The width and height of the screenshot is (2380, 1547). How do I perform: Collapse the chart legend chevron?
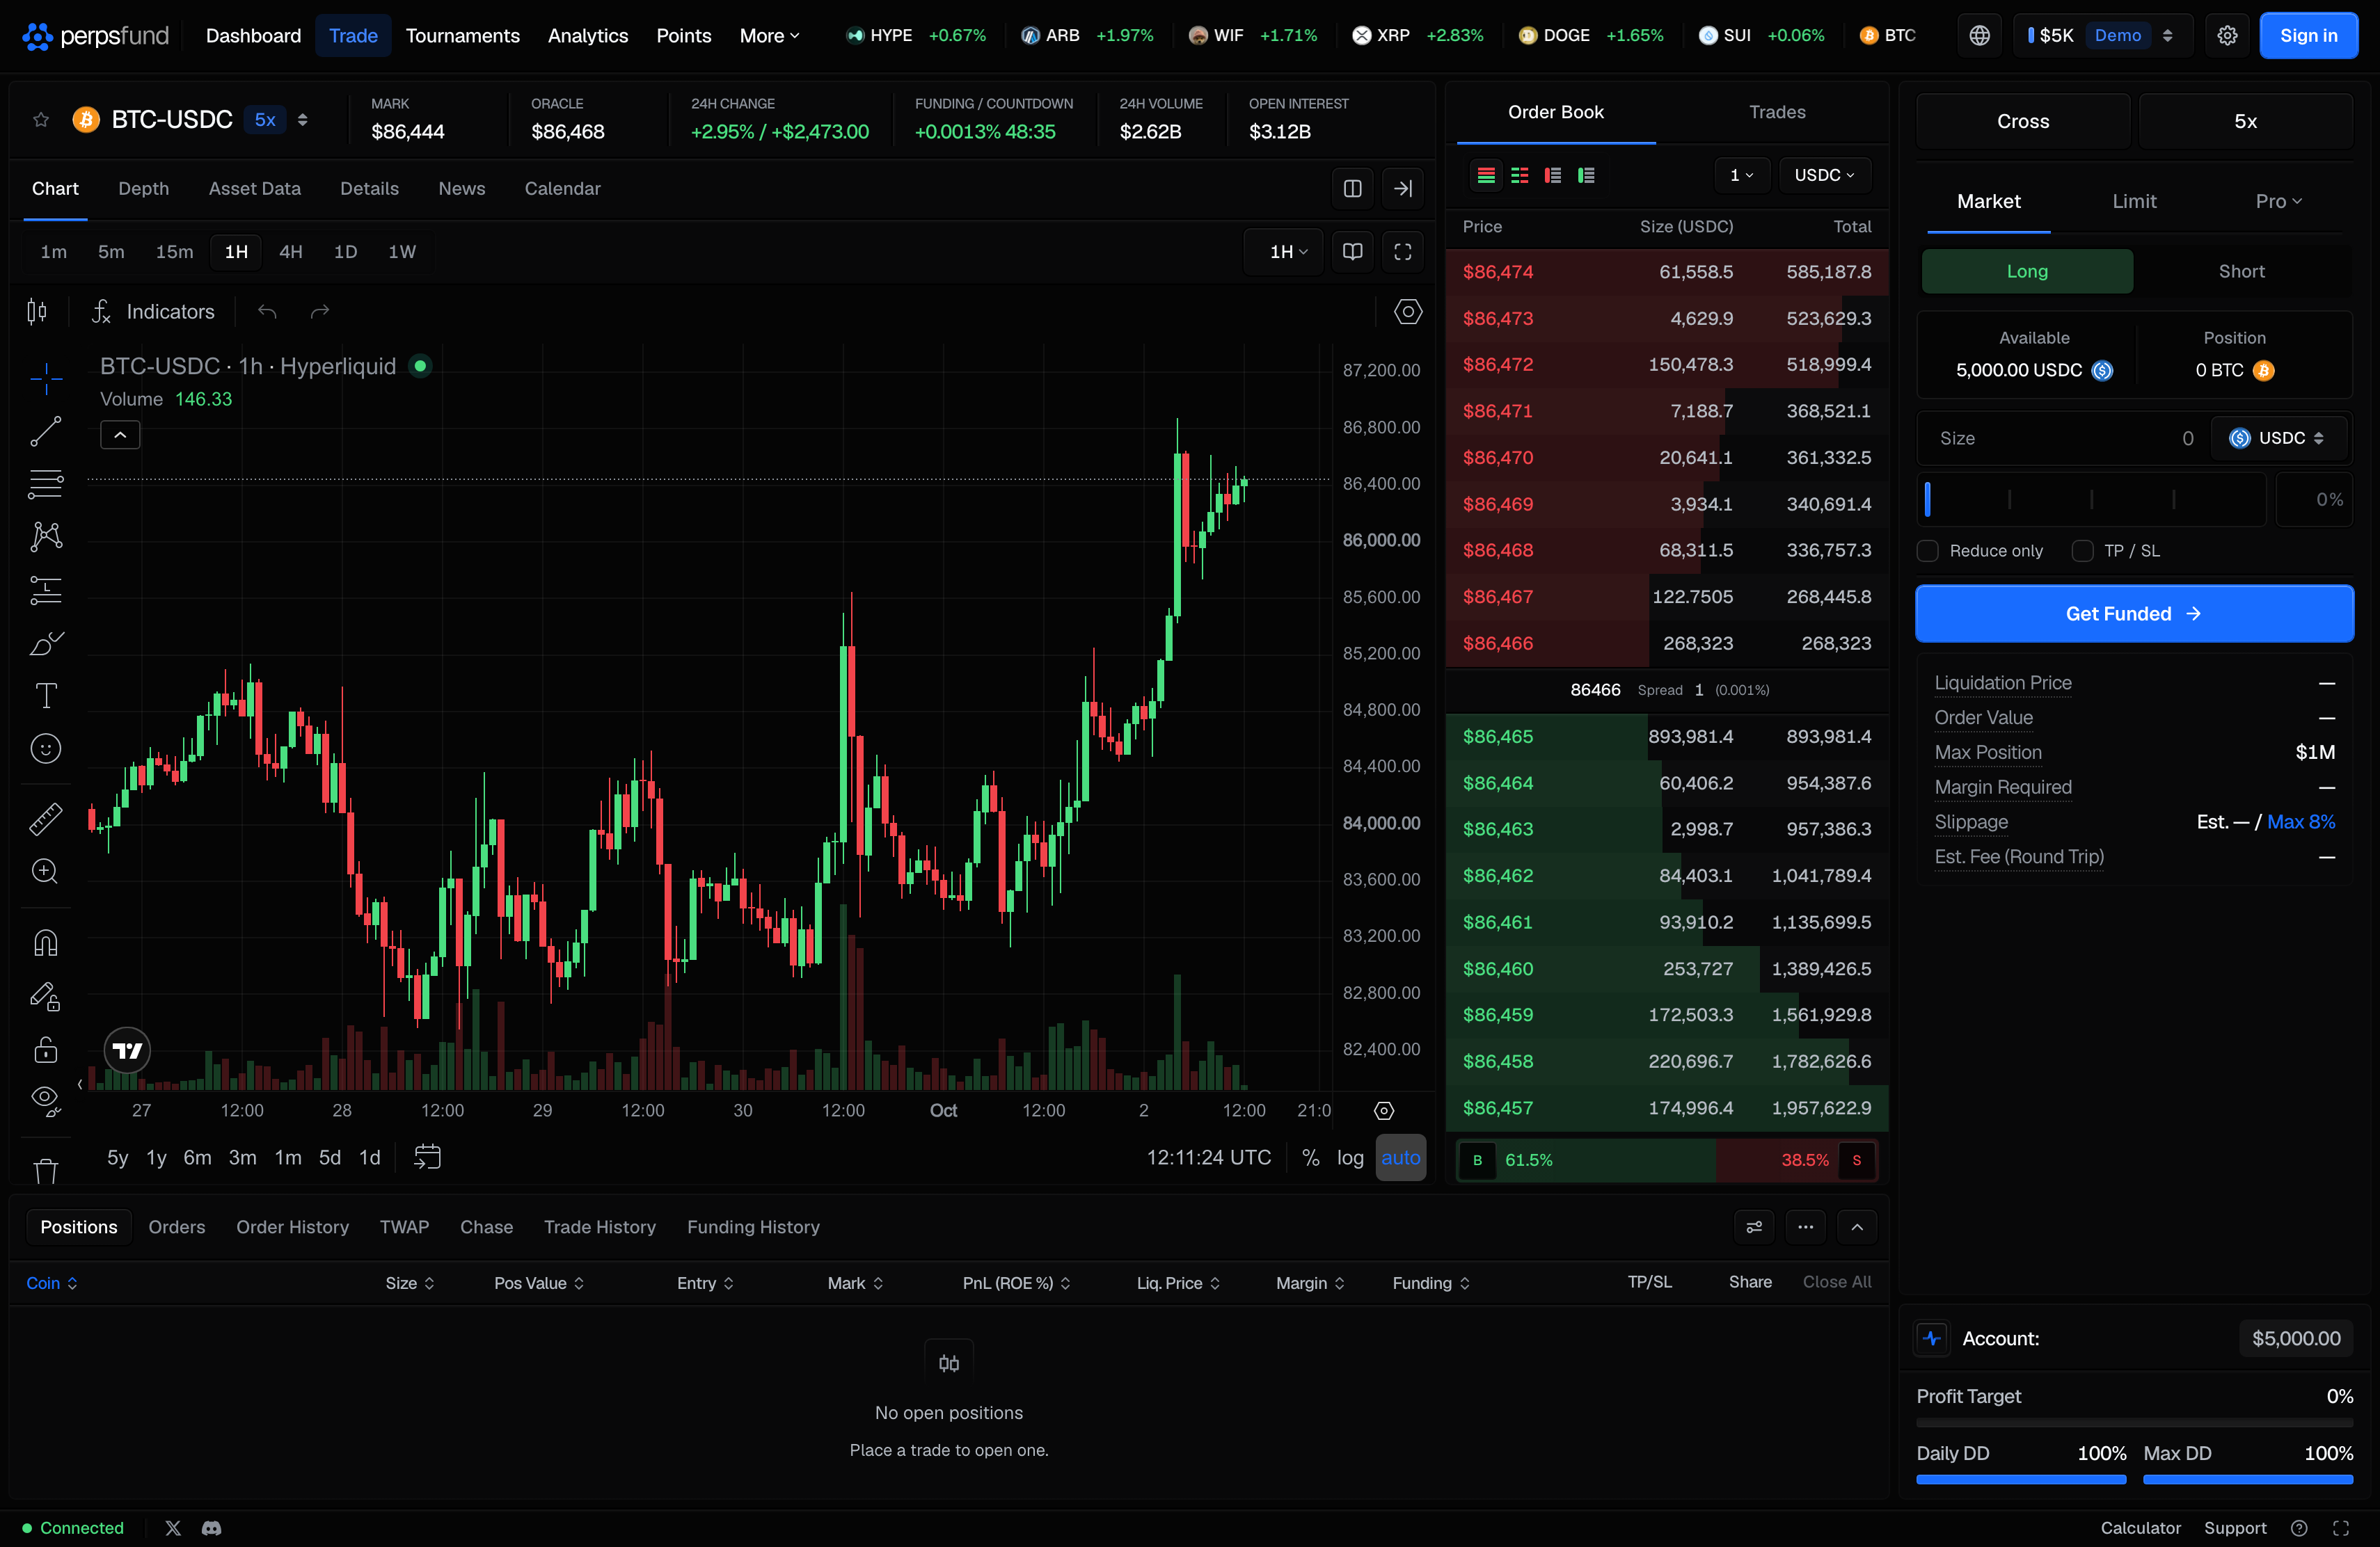click(x=120, y=435)
